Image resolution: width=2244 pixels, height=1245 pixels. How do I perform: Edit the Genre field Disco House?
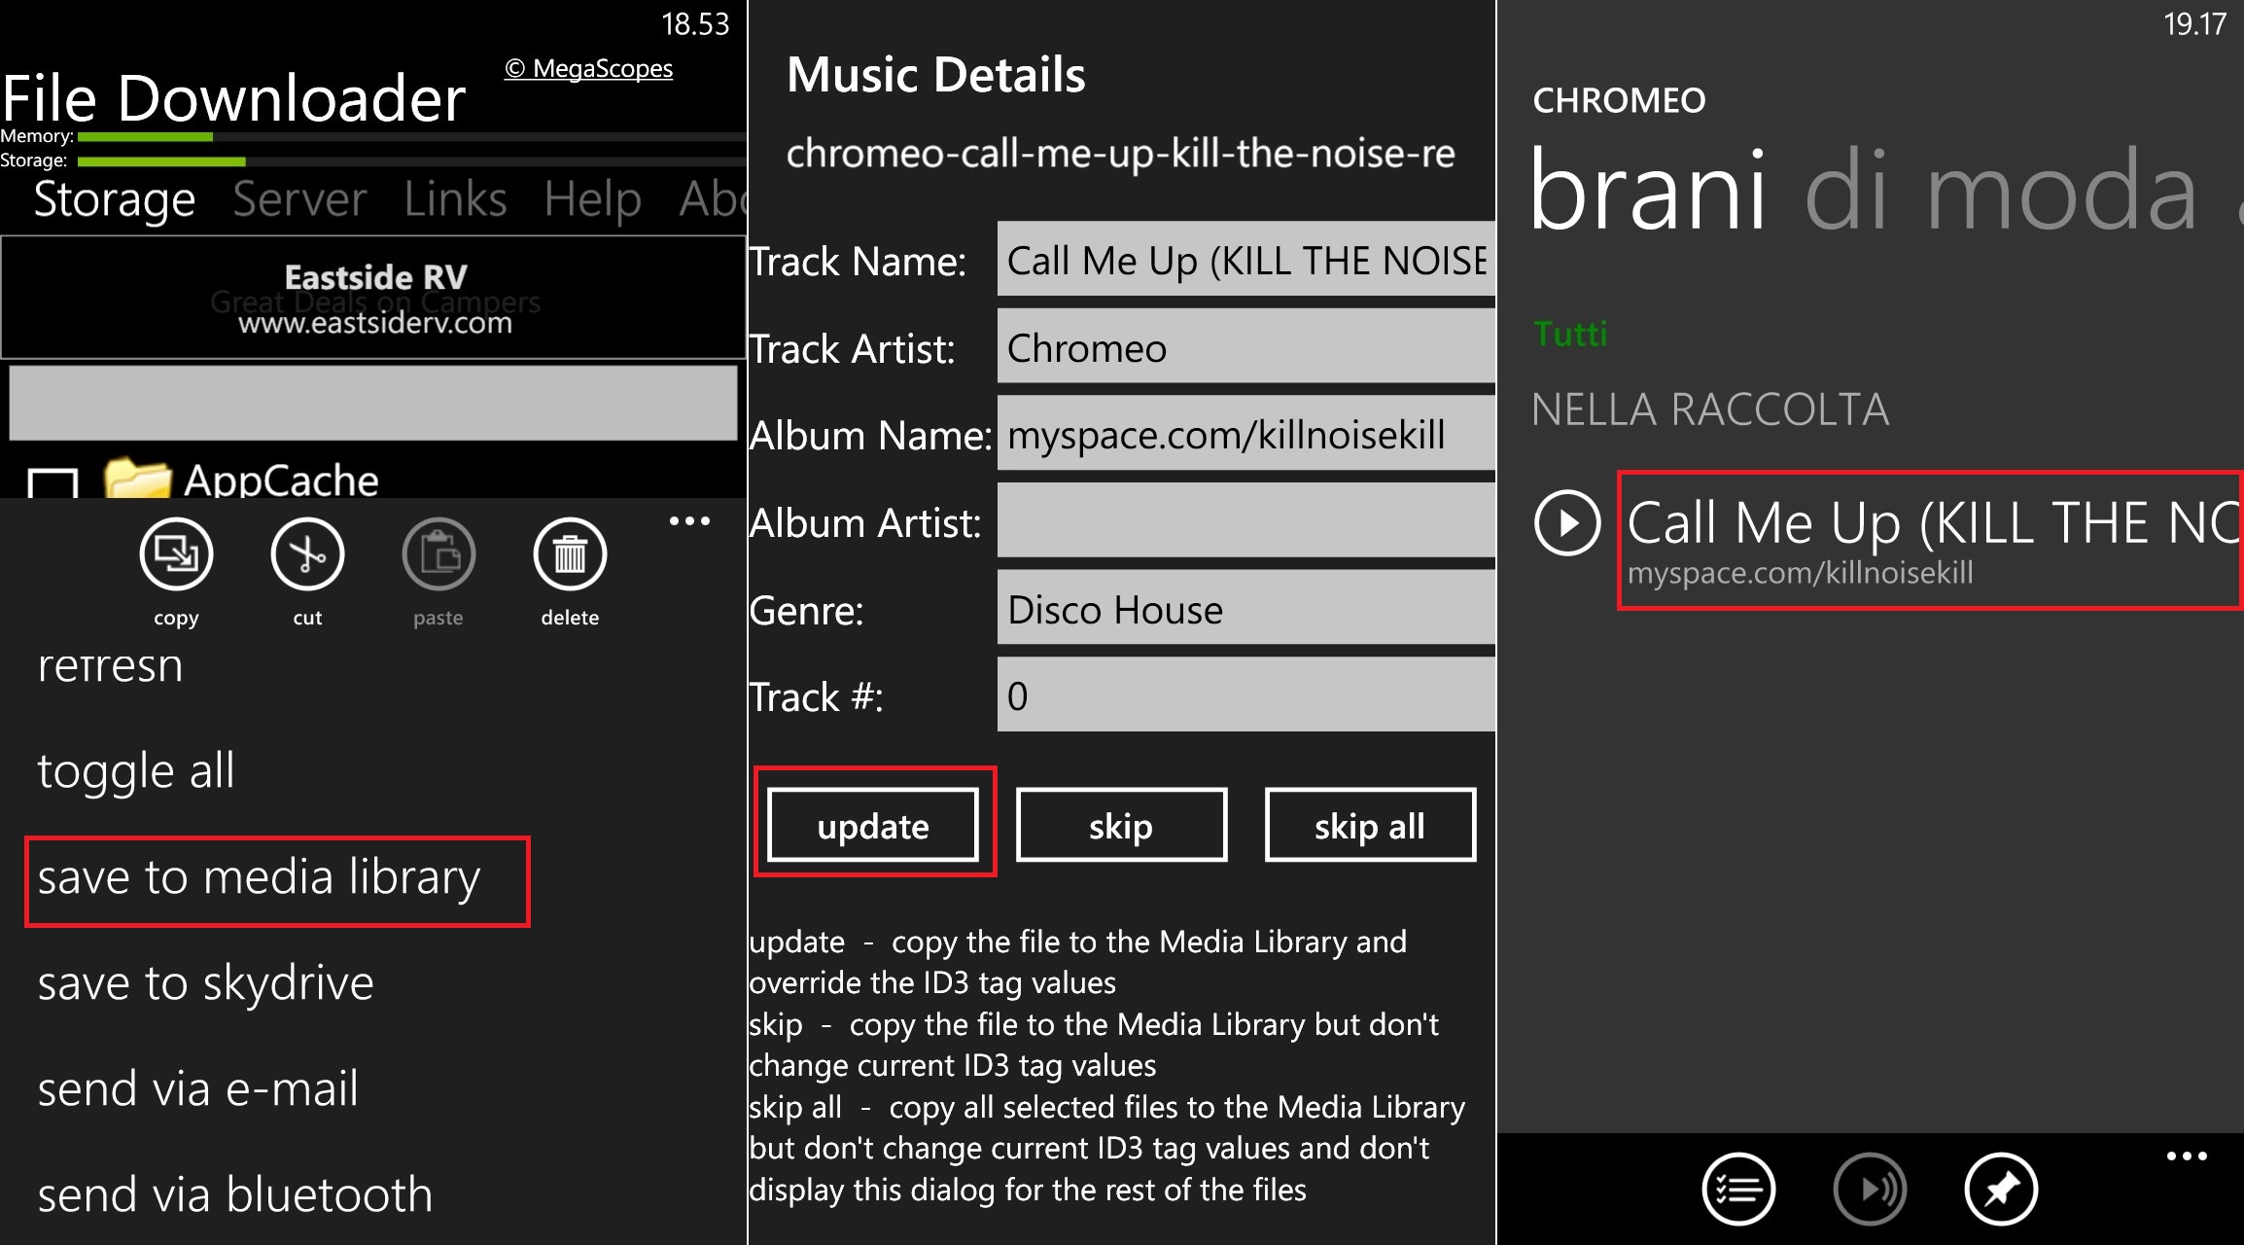(x=1246, y=608)
